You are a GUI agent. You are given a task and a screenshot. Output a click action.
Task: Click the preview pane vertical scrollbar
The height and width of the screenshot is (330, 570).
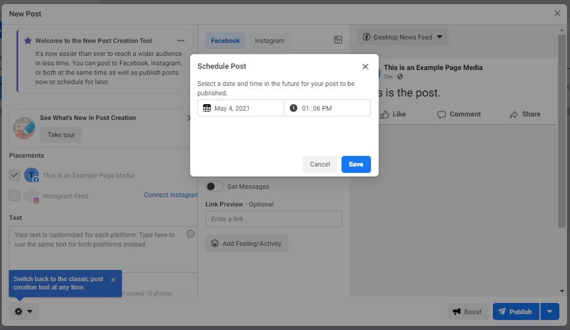tap(562, 131)
